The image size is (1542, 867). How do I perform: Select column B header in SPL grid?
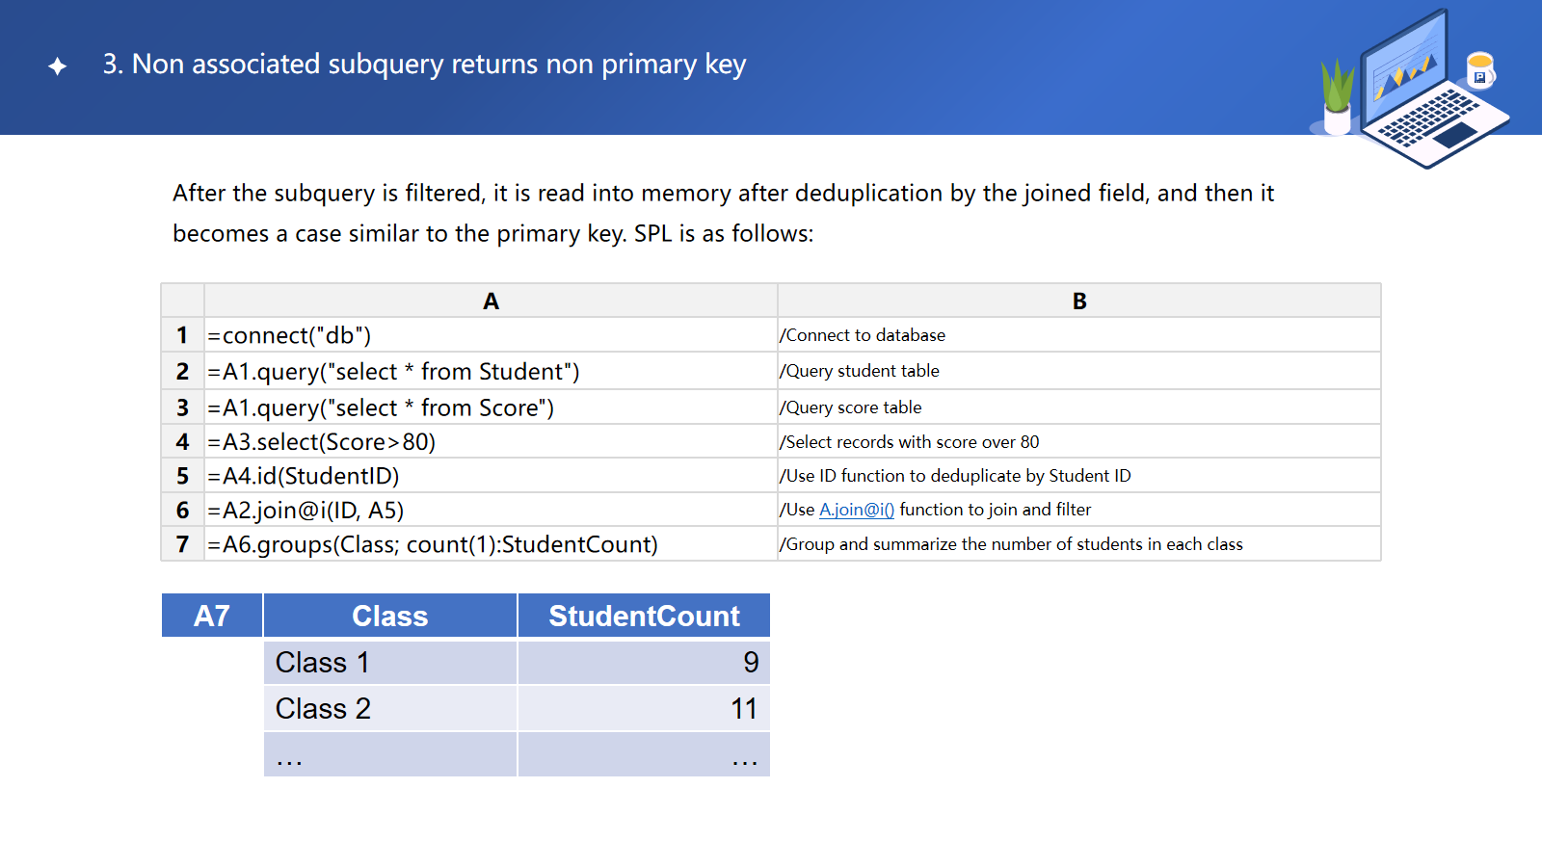coord(1078,302)
